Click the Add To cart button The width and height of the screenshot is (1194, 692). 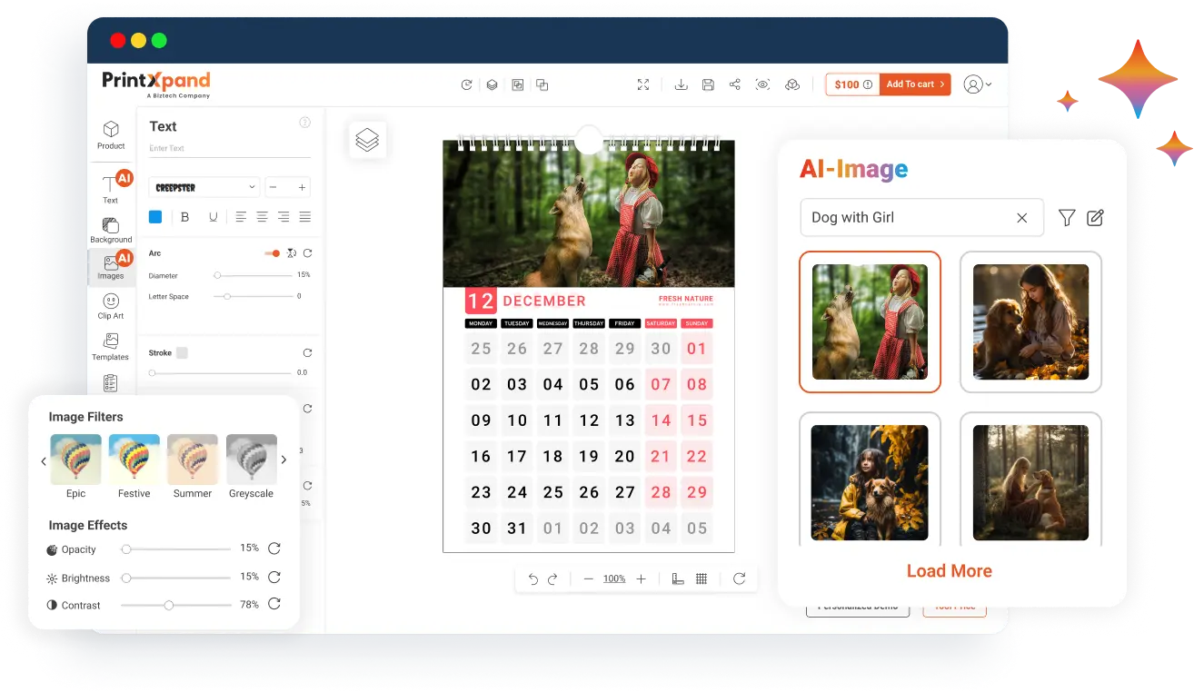point(915,84)
